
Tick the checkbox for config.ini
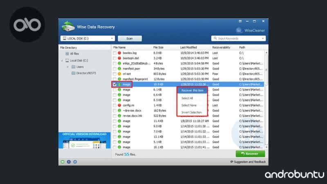[x=114, y=105]
